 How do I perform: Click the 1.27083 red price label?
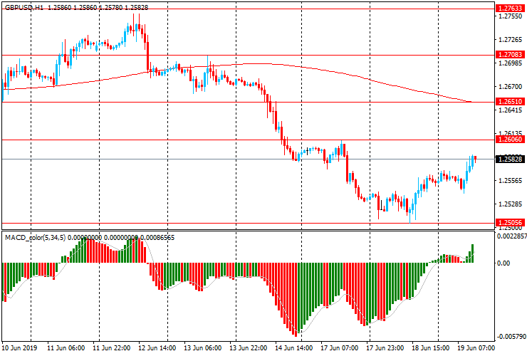510,54
